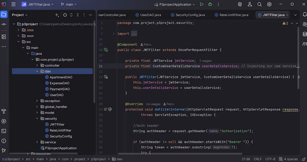Open the main hamburger menu
The image size is (307, 162).
[13, 4]
